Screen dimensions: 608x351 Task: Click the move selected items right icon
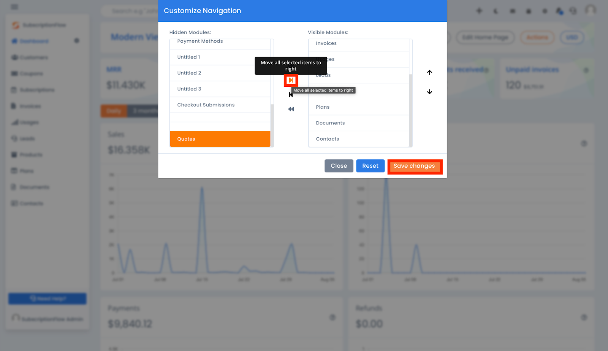[x=291, y=80]
